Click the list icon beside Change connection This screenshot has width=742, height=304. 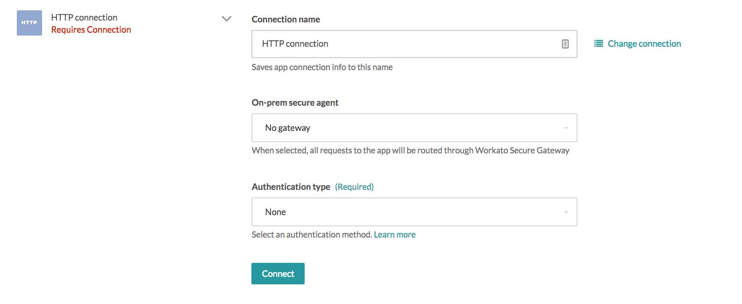pos(598,43)
